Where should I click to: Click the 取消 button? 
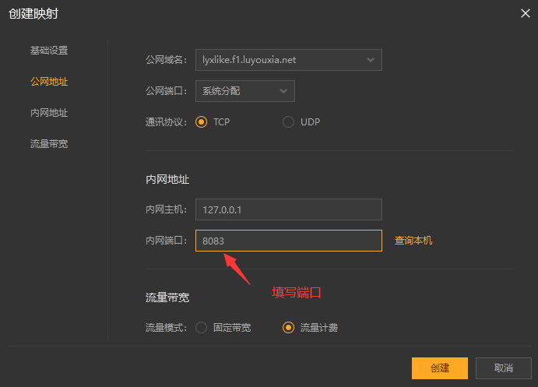click(x=503, y=368)
